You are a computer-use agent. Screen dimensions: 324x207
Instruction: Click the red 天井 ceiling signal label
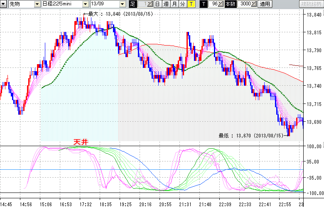pos(81,142)
